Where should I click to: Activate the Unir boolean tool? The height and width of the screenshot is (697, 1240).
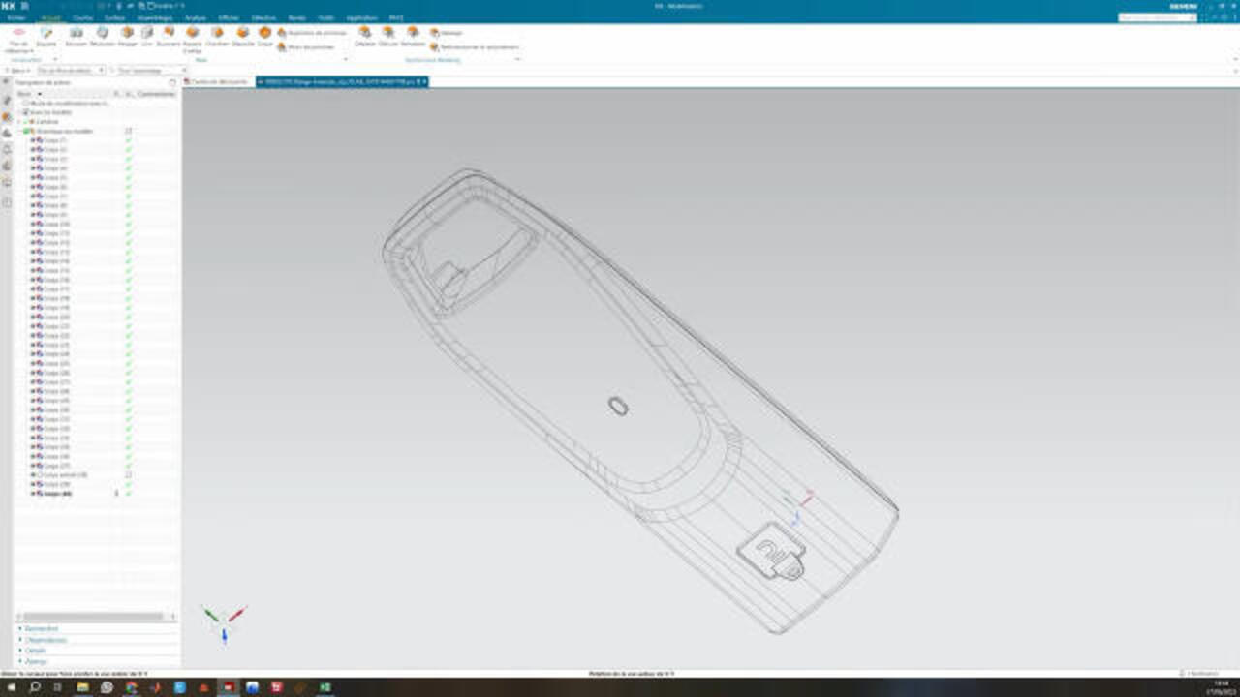click(x=147, y=34)
